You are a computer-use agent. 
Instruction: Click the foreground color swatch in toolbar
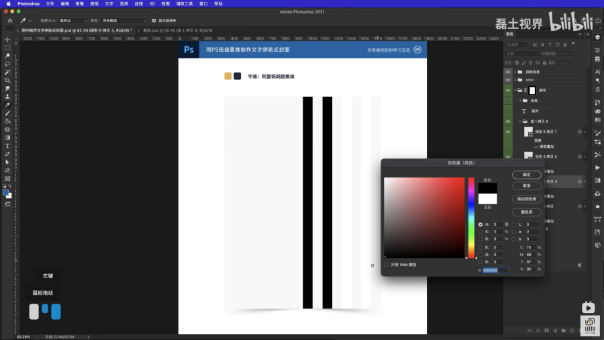(x=5, y=193)
